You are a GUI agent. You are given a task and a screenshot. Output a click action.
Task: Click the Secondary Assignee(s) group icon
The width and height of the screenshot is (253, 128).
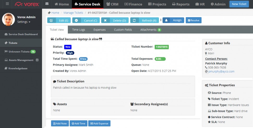pos(132,104)
